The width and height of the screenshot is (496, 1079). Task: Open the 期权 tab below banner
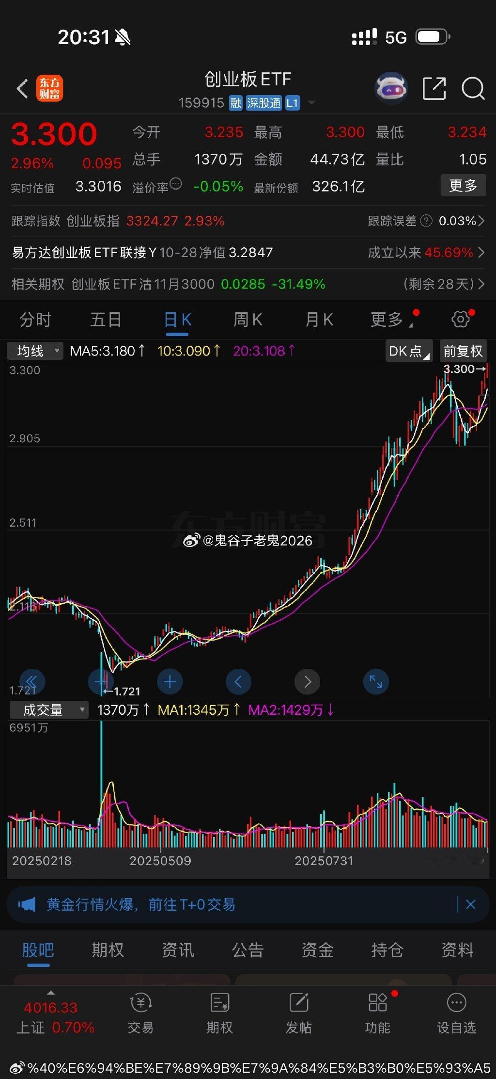click(108, 950)
